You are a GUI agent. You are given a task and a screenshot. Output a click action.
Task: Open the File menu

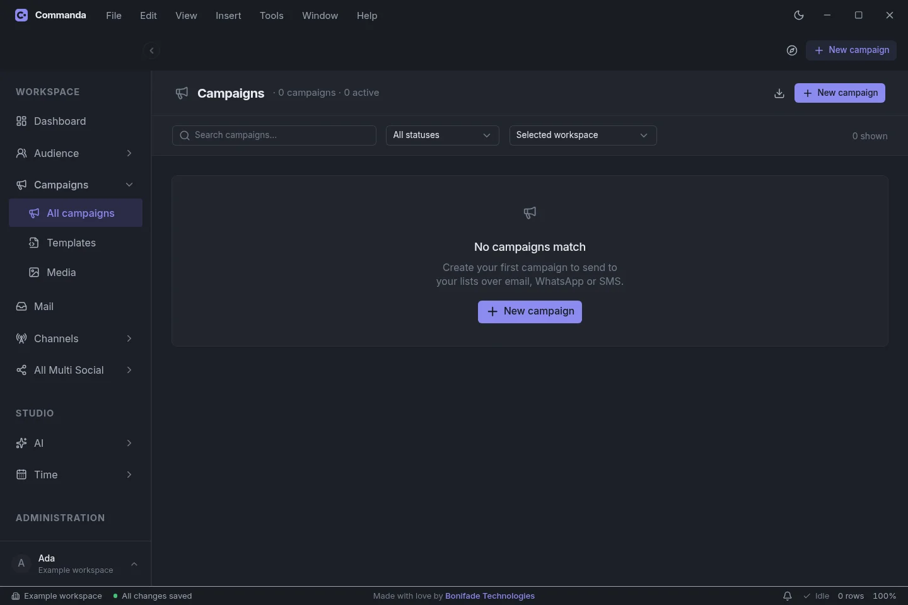point(113,16)
